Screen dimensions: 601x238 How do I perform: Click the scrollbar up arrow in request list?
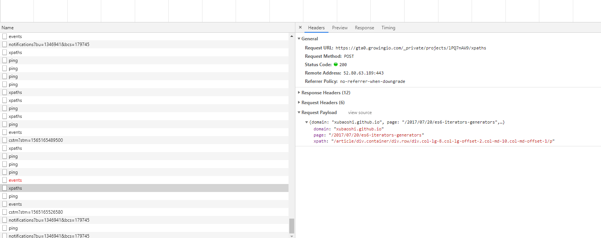[292, 36]
